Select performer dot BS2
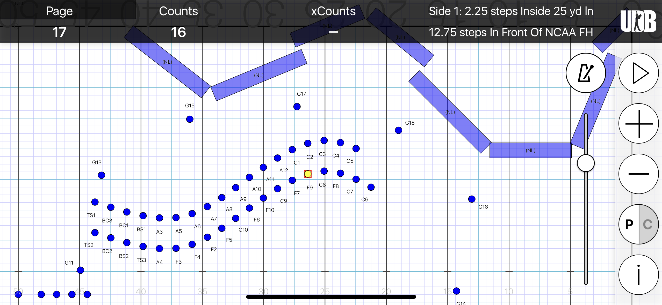The image size is (662, 305). [x=127, y=243]
